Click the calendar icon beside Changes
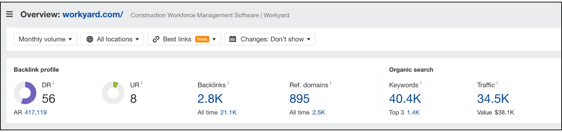The width and height of the screenshot is (562, 132). [233, 39]
